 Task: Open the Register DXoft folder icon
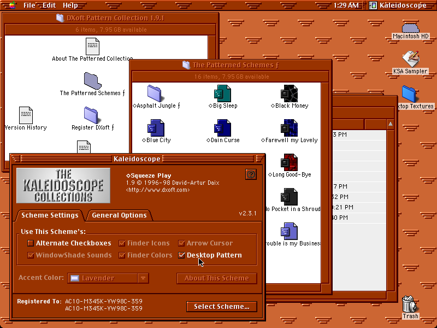[91, 115]
